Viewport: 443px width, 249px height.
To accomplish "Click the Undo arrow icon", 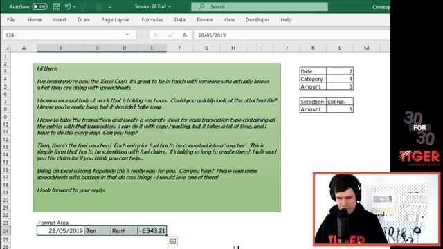I will [68, 6].
